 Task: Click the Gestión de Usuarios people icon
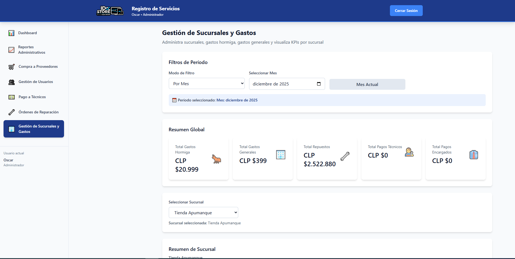point(11,82)
